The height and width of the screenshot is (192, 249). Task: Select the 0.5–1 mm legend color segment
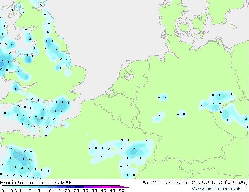(16, 187)
